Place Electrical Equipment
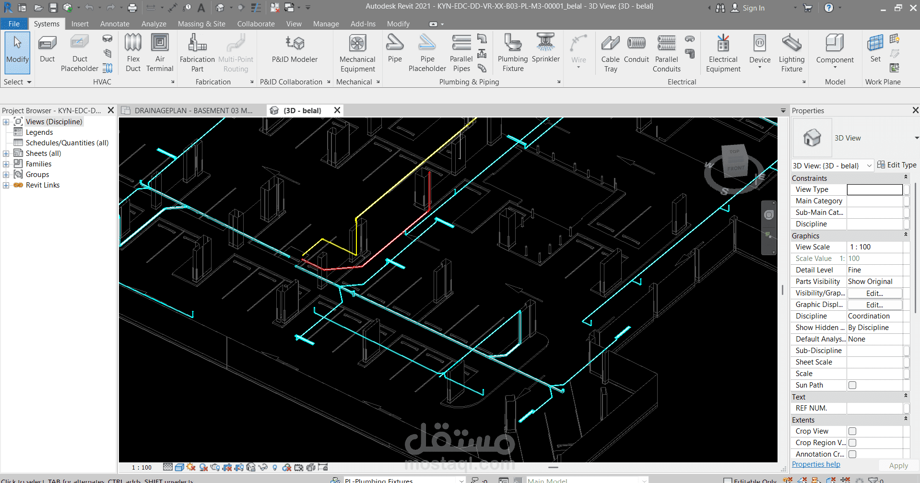This screenshot has width=920, height=483. pyautogui.click(x=723, y=53)
